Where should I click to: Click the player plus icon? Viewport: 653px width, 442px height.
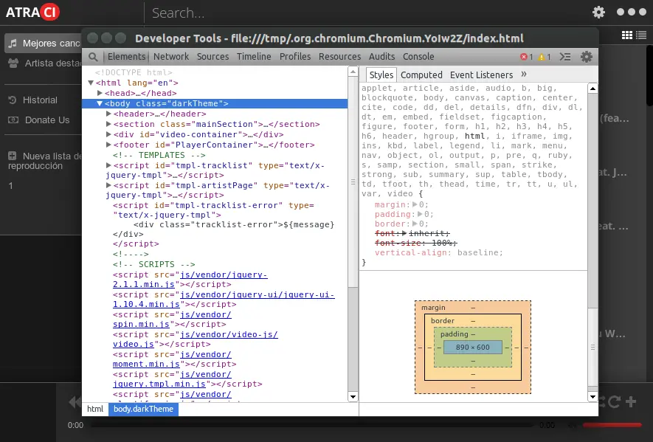pyautogui.click(x=631, y=401)
